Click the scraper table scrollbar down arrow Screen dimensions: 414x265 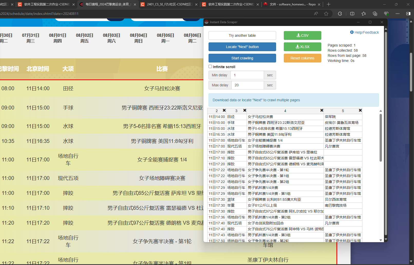381,240
